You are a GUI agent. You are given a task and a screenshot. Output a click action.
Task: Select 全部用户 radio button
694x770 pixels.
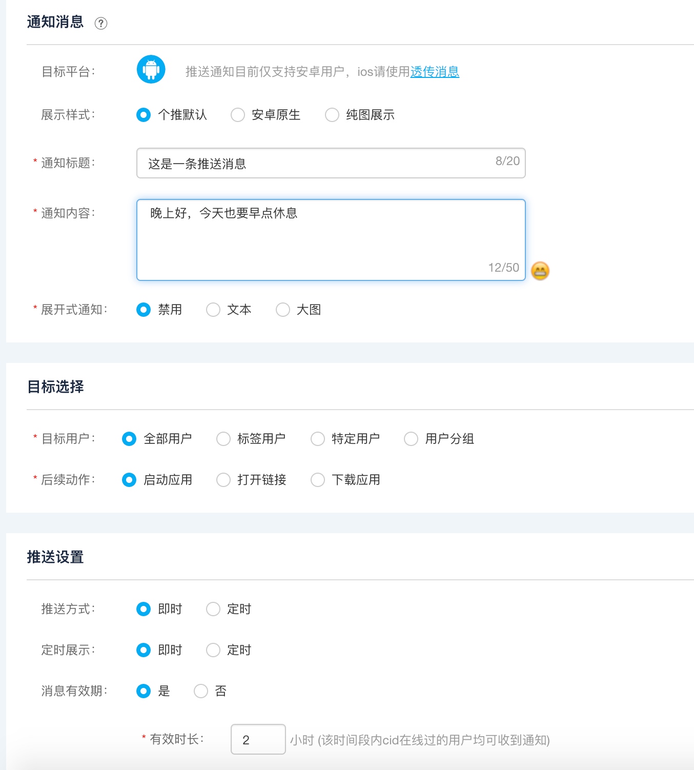click(129, 439)
